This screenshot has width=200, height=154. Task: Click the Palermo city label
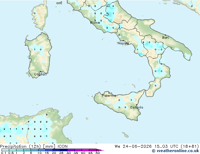109,96
